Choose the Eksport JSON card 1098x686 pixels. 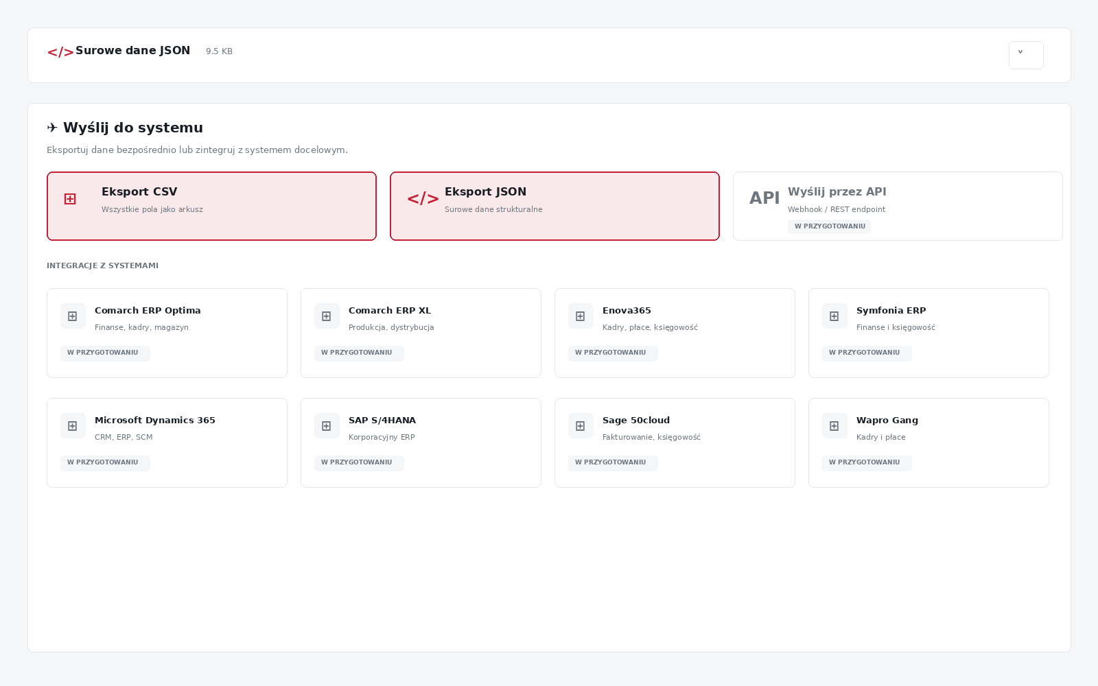click(x=554, y=206)
